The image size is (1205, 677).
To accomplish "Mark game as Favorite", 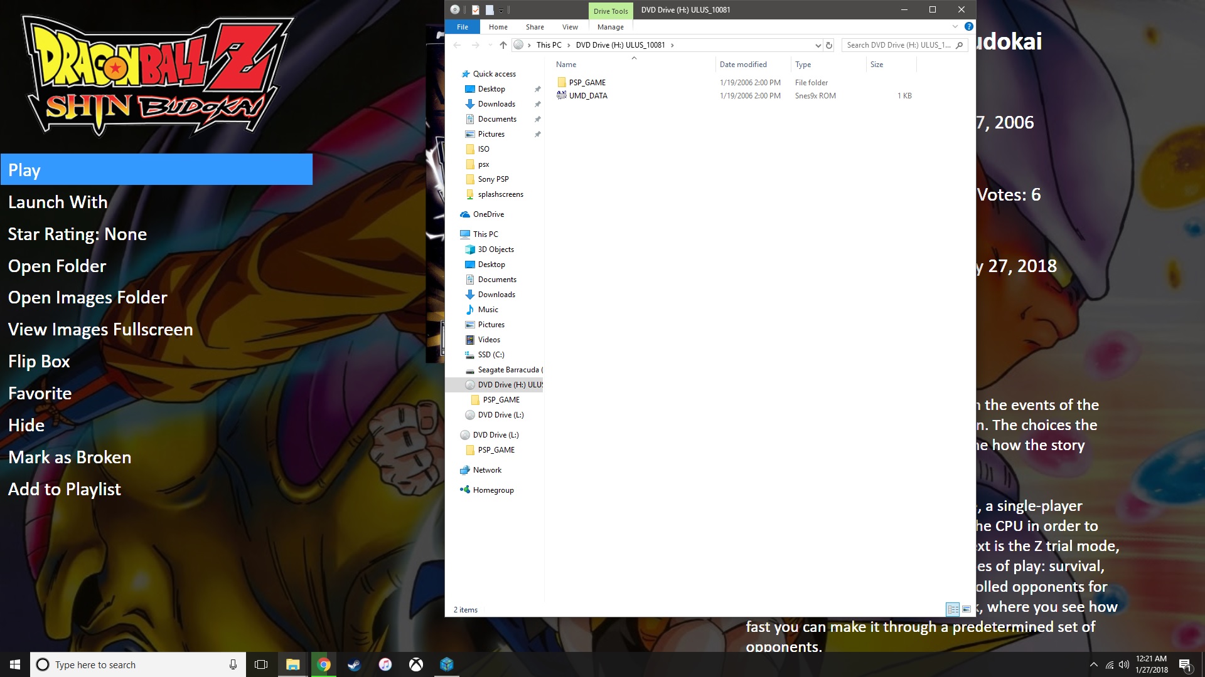I will point(40,393).
